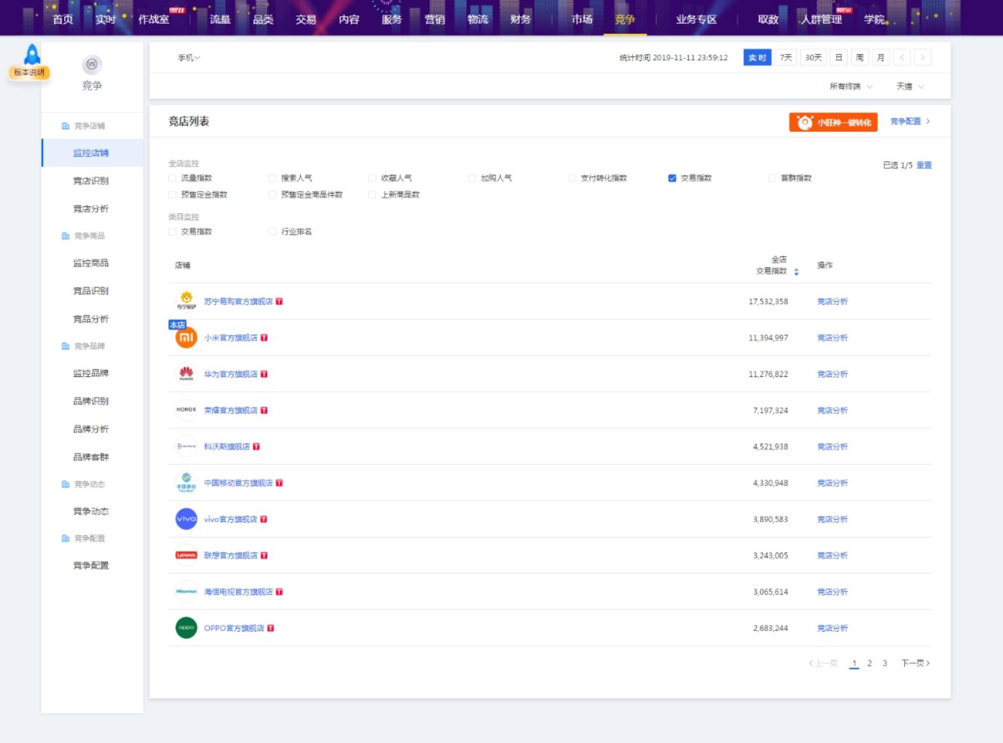Viewport: 1003px width, 743px height.
Task: Click the green OPPO store logo
Action: coord(186,628)
